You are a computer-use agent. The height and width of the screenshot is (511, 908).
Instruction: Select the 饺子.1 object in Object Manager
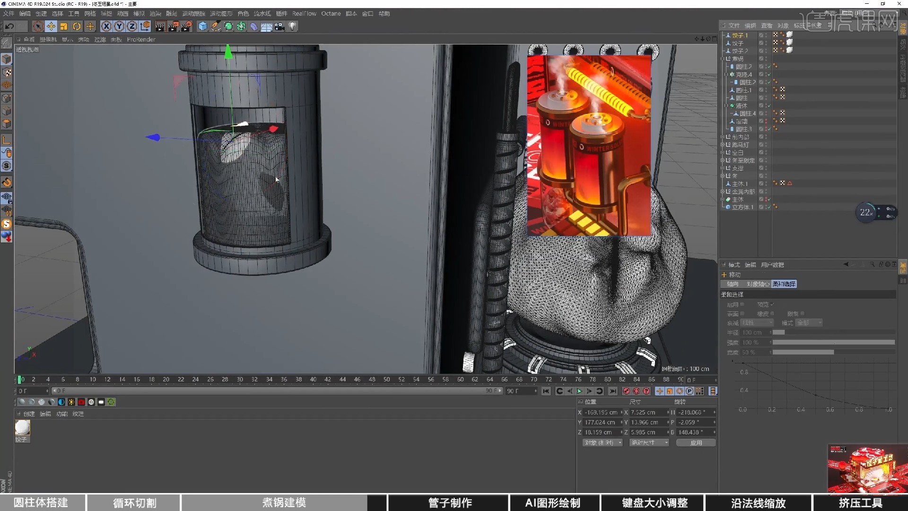(x=740, y=35)
